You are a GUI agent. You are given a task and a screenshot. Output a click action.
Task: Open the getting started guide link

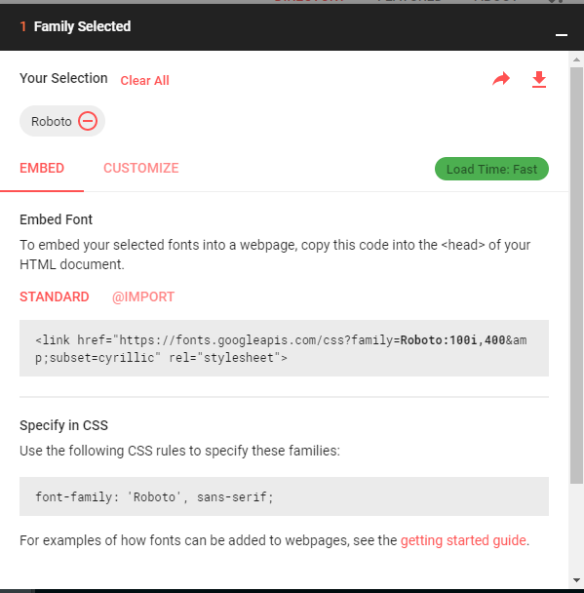click(x=463, y=540)
